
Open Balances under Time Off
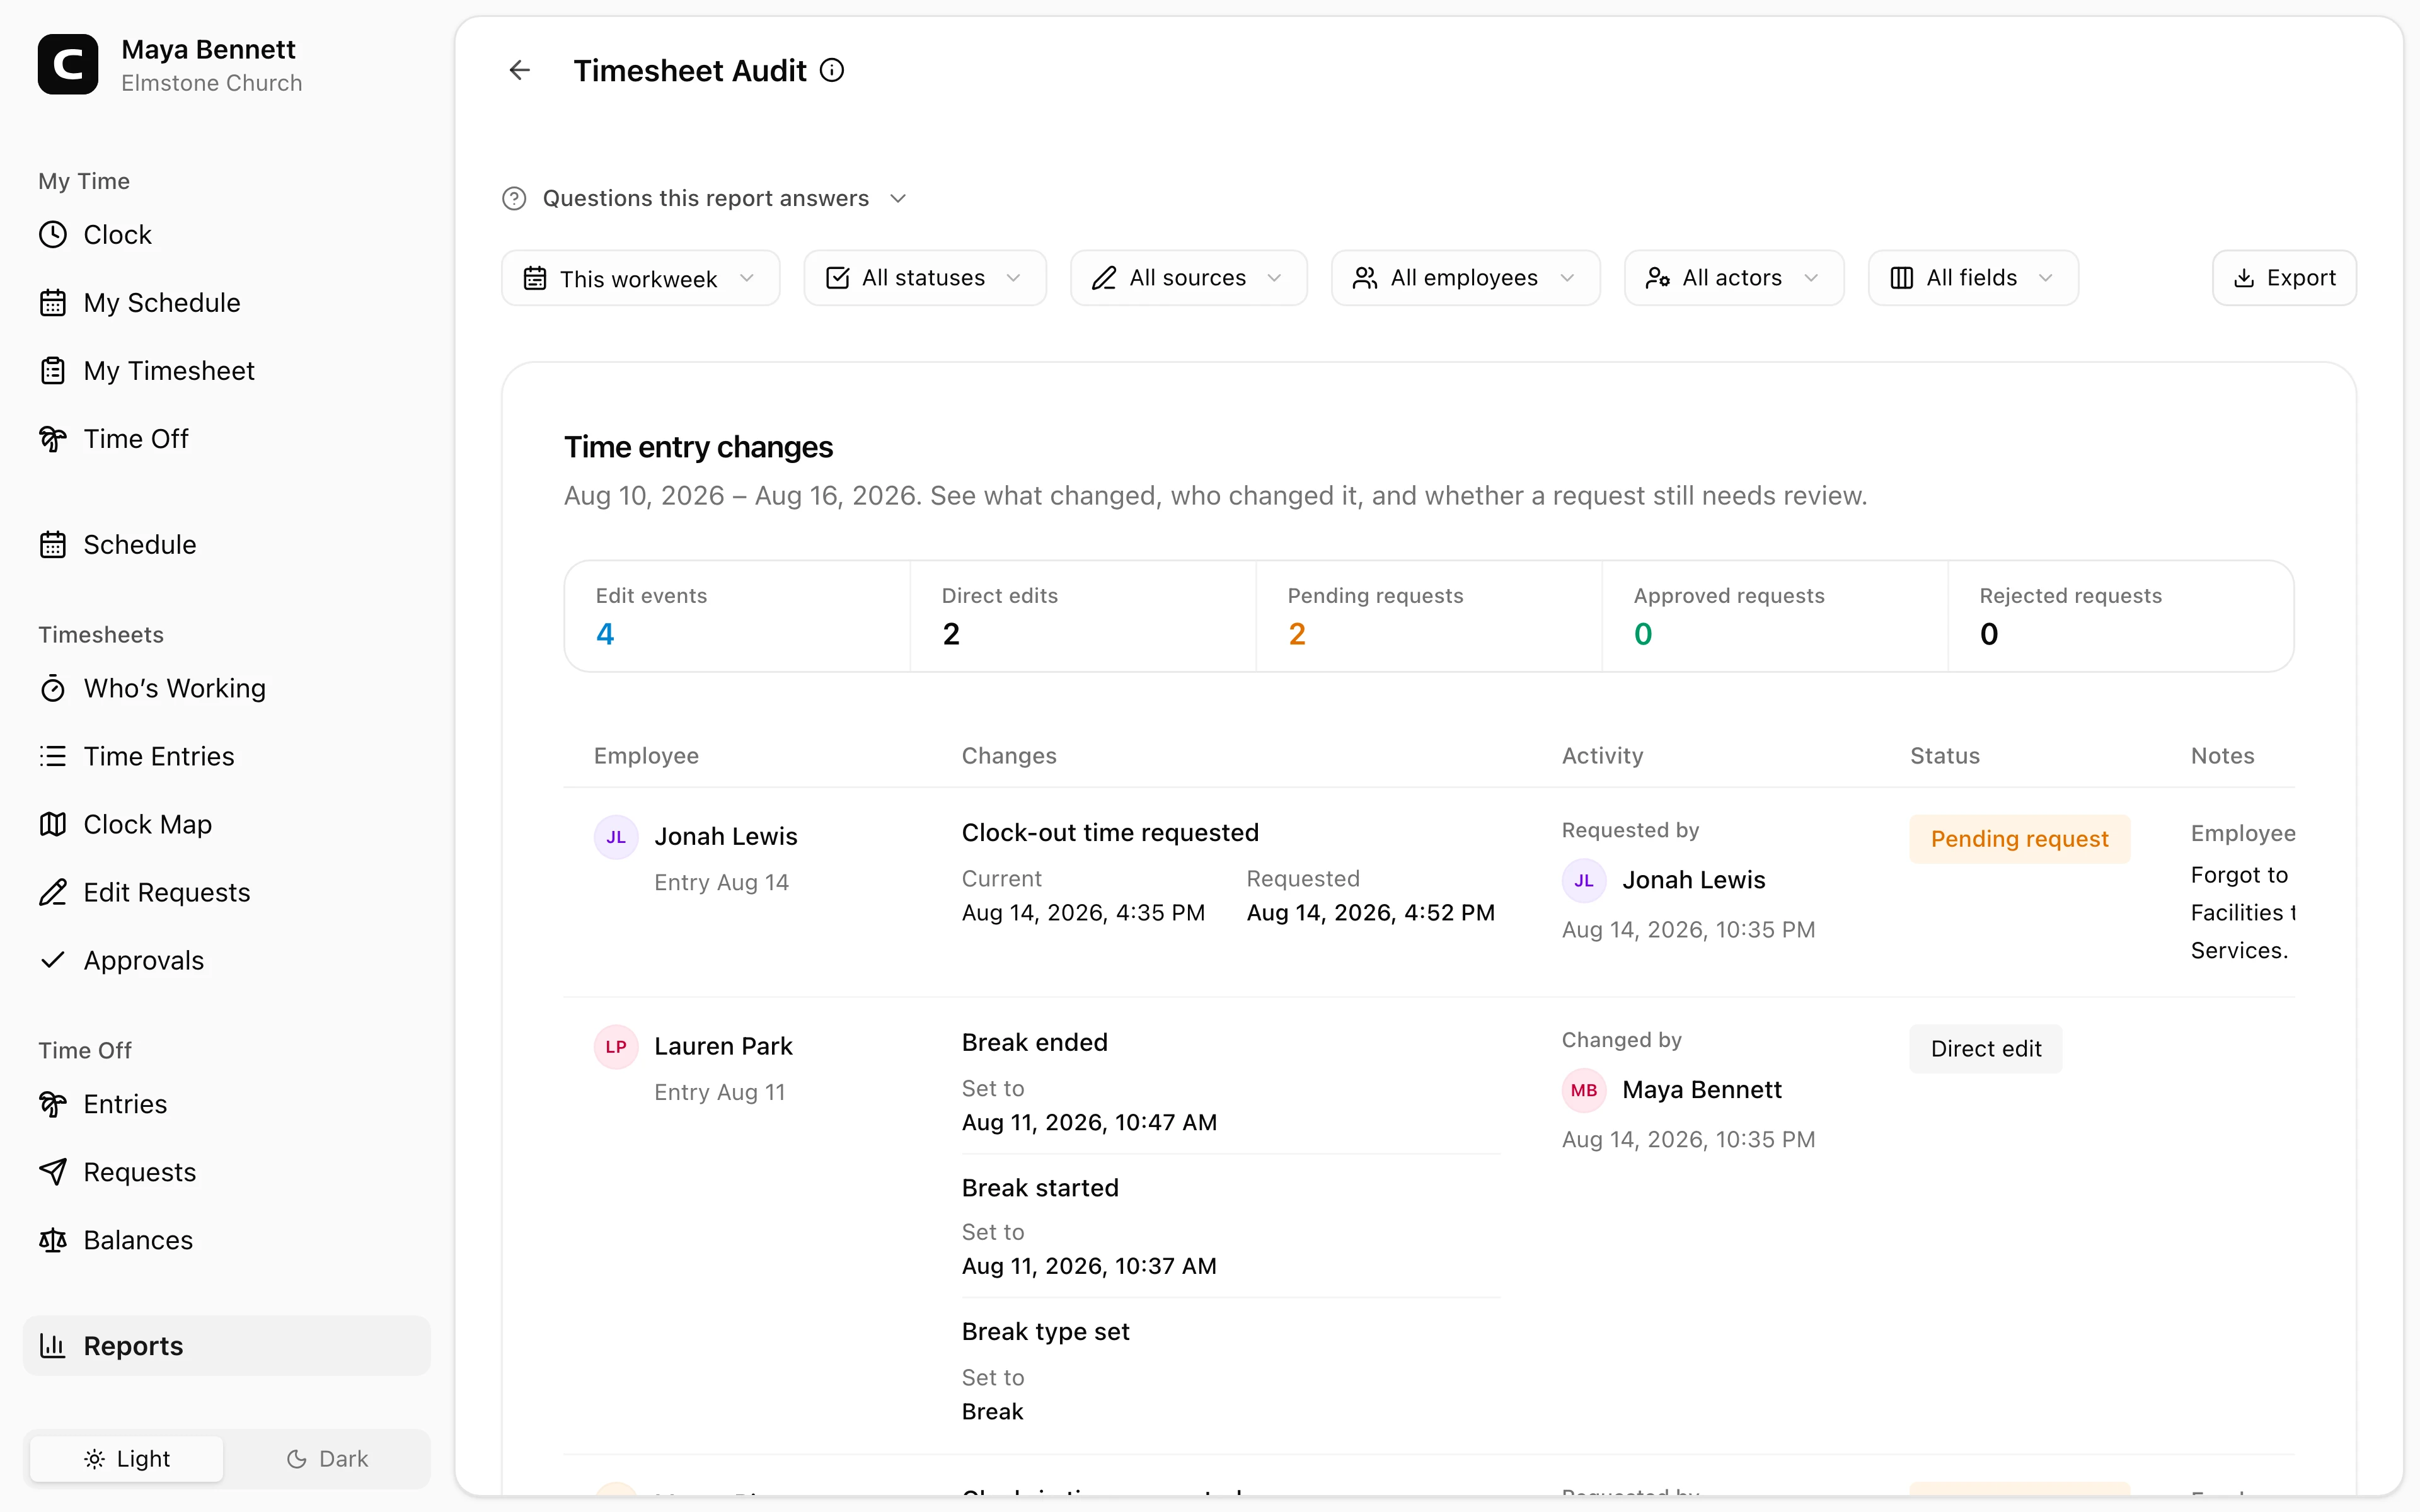pyautogui.click(x=227, y=1240)
